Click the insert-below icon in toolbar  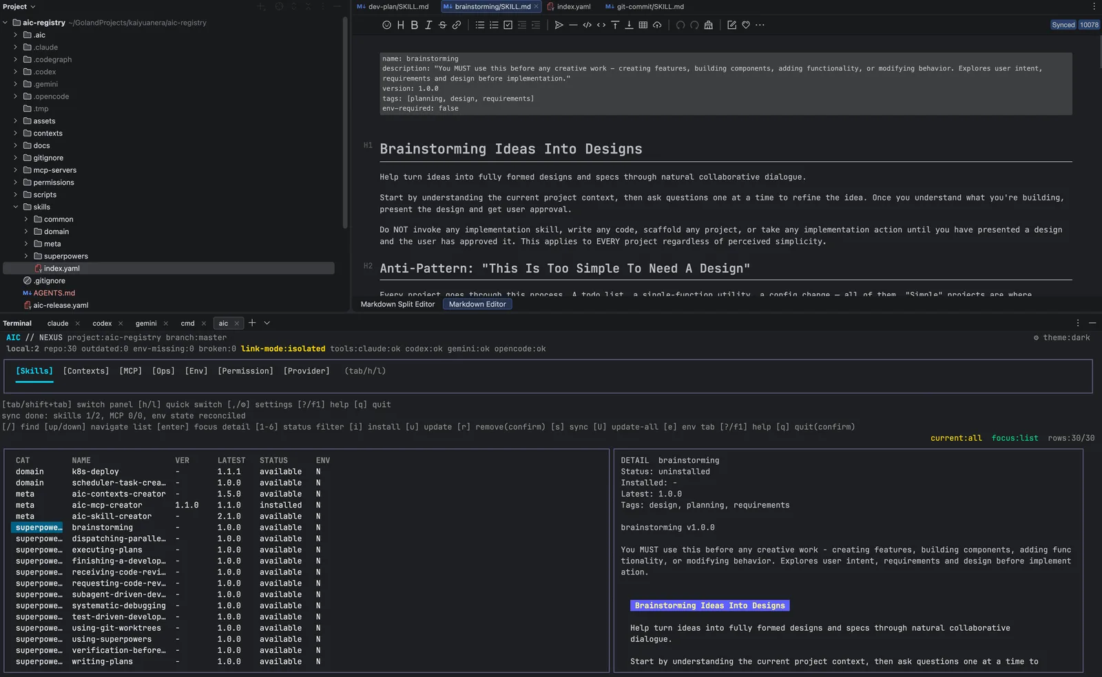point(629,25)
